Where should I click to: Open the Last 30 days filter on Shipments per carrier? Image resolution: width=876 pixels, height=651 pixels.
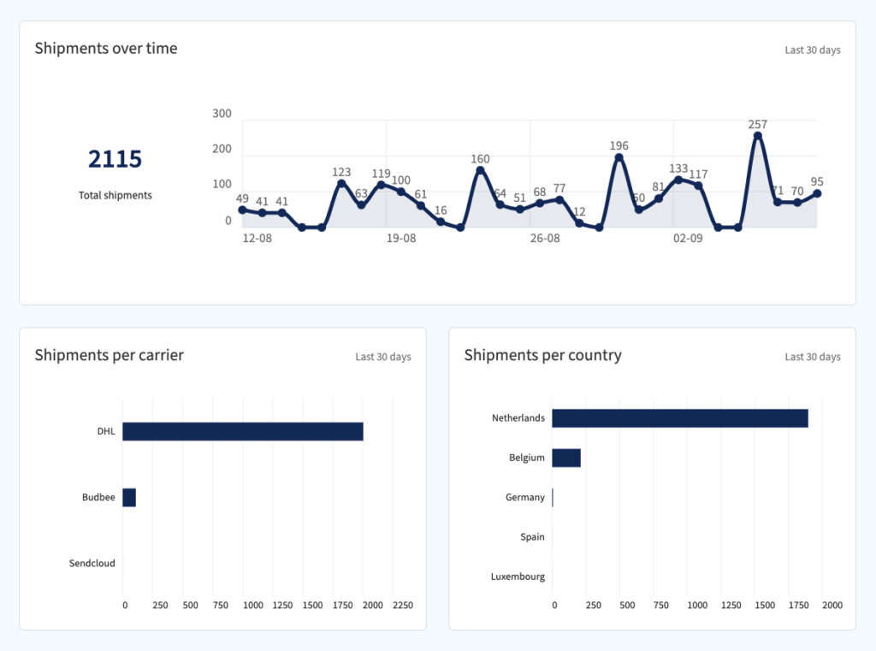383,357
